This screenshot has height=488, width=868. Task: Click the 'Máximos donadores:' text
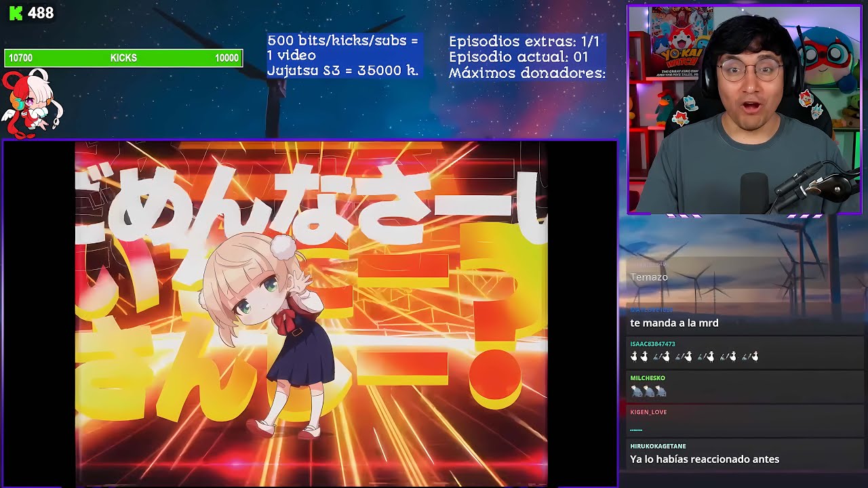coord(527,73)
